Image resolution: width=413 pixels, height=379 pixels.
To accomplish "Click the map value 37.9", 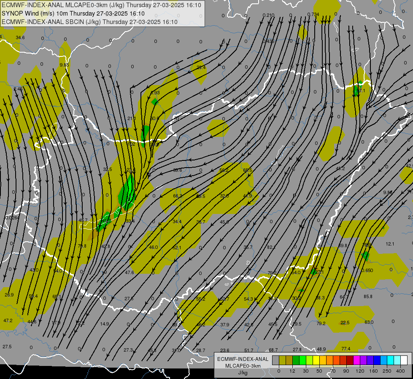I will pyautogui.click(x=225, y=325).
